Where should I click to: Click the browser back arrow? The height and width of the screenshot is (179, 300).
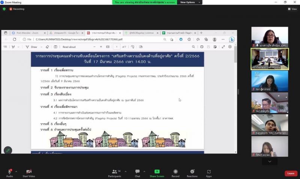pos(6,39)
